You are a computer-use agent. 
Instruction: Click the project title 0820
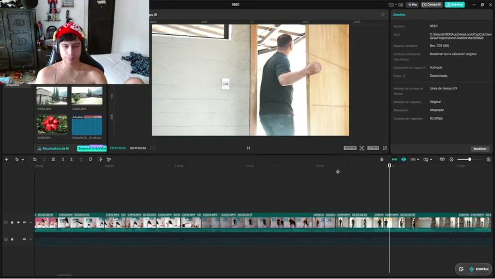(x=235, y=5)
